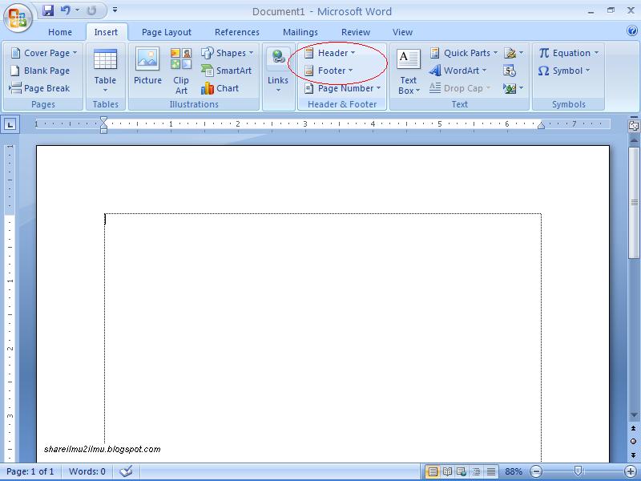Zoom in with plus button

tap(631, 471)
